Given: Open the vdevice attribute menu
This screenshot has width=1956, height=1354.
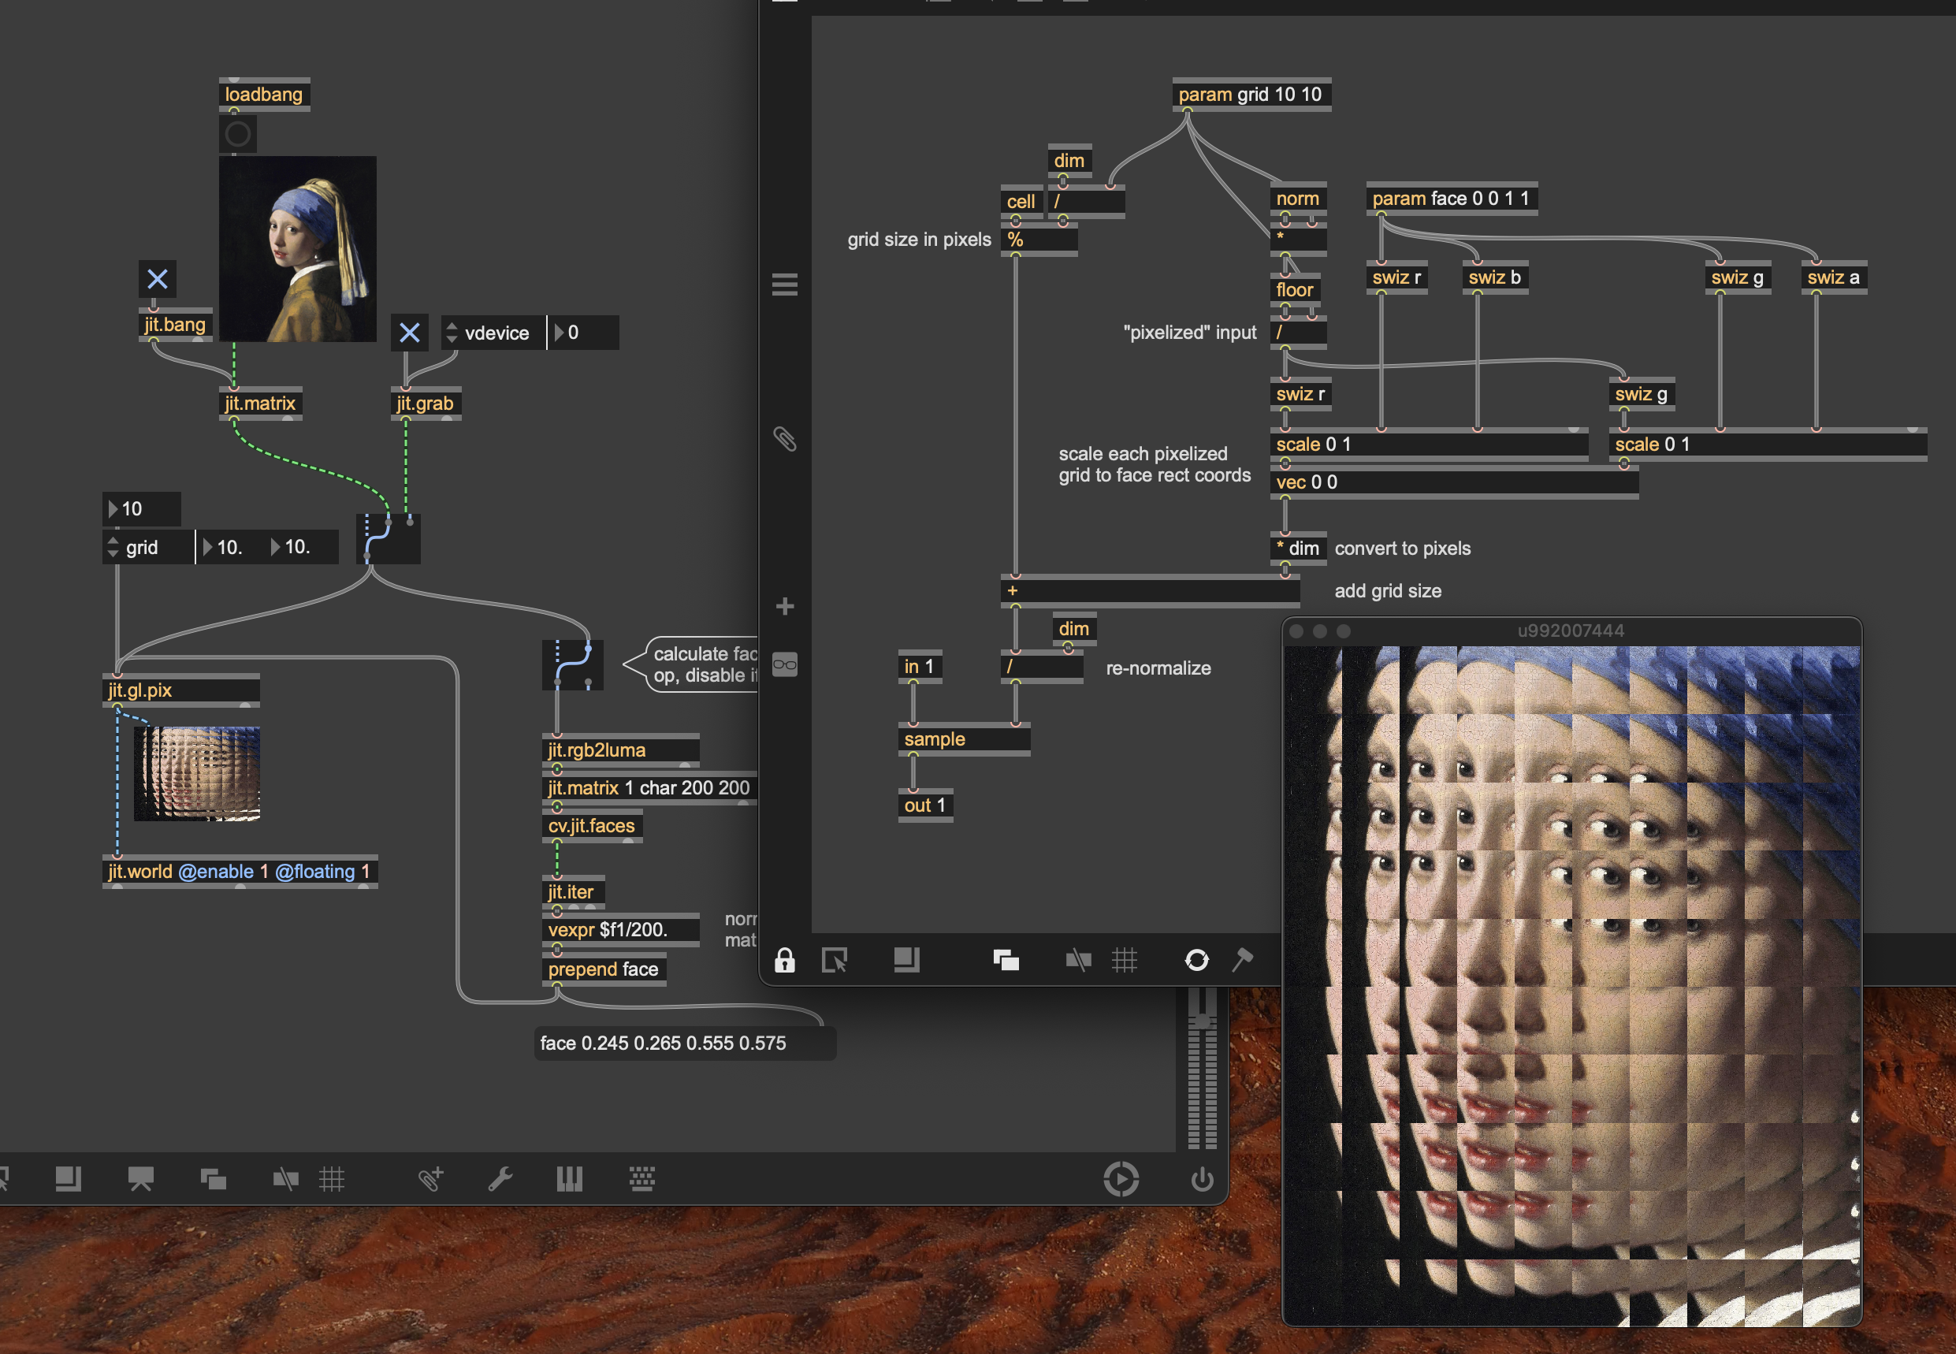Looking at the screenshot, I should click(x=493, y=333).
